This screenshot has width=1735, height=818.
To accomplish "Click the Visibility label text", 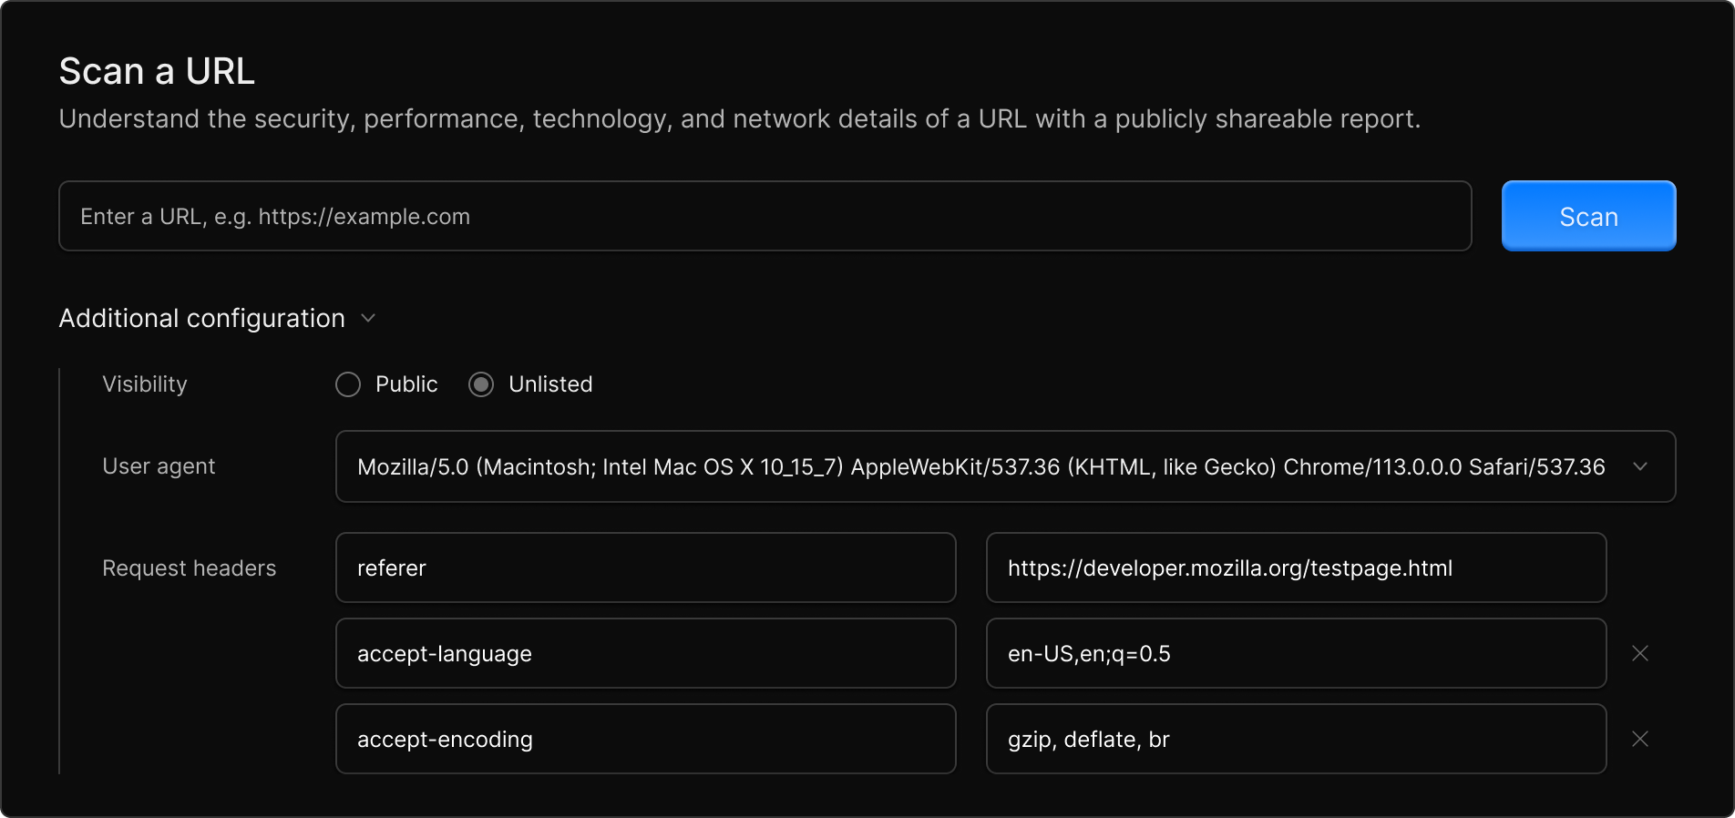I will pos(144,384).
